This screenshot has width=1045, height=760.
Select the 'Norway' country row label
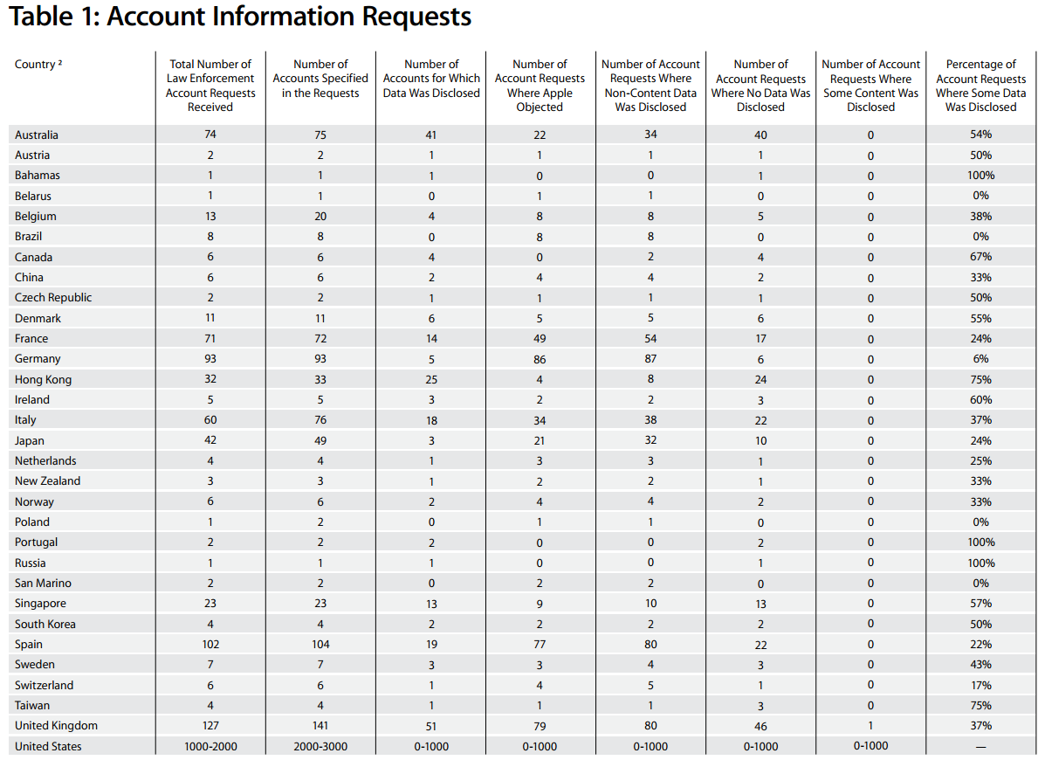click(x=34, y=501)
